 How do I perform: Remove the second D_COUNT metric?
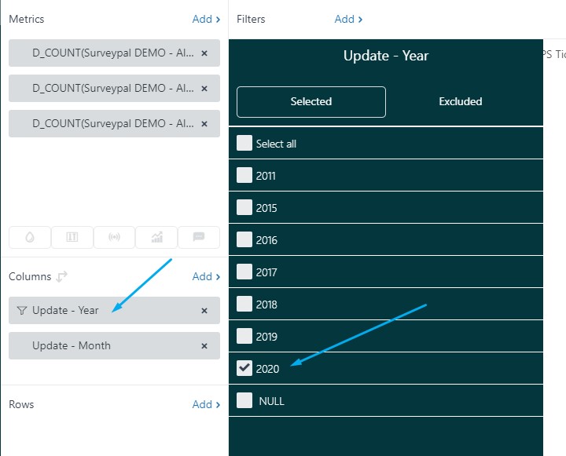pos(204,89)
